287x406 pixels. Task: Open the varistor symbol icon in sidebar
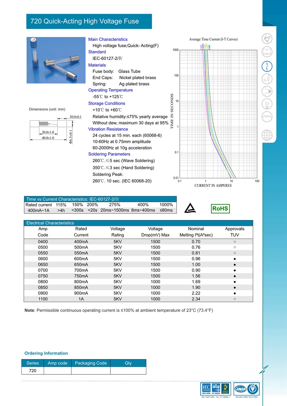click(267, 78)
